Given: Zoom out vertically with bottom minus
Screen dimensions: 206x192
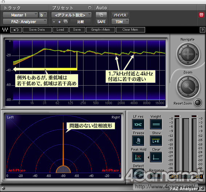Looking at the screenshot, I should 188,95.
